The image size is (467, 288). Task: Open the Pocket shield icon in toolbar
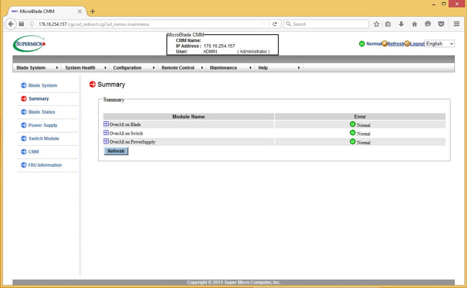(441, 24)
